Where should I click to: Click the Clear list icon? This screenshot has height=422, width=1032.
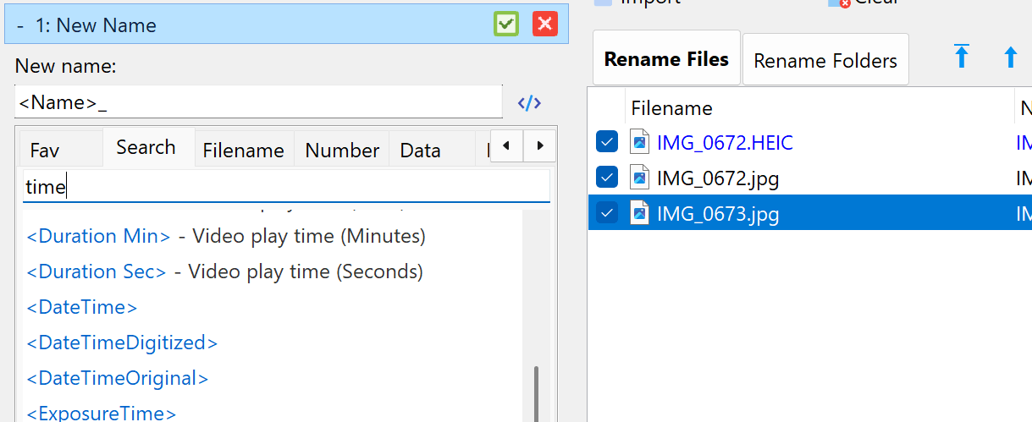click(839, 3)
